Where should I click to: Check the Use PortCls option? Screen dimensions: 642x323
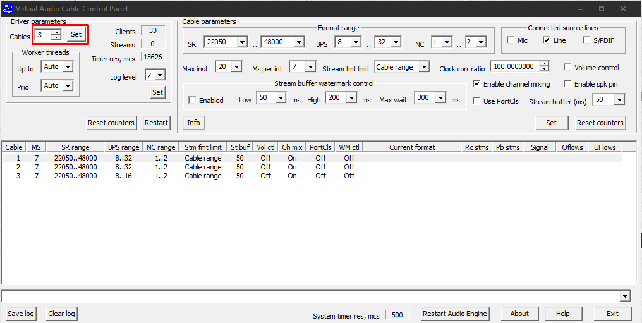click(x=476, y=101)
